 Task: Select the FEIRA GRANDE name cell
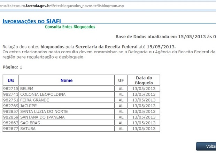pos(67,100)
